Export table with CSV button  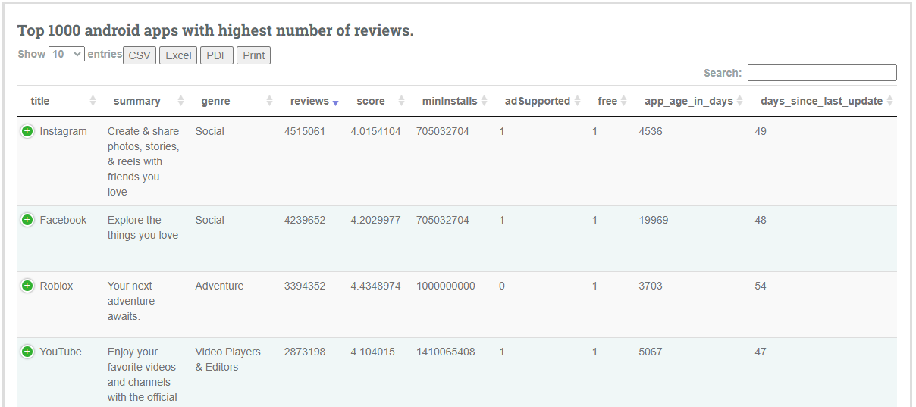coord(140,55)
